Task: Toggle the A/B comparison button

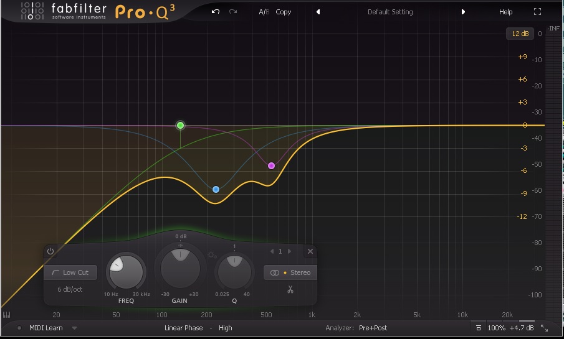Action: pyautogui.click(x=264, y=12)
